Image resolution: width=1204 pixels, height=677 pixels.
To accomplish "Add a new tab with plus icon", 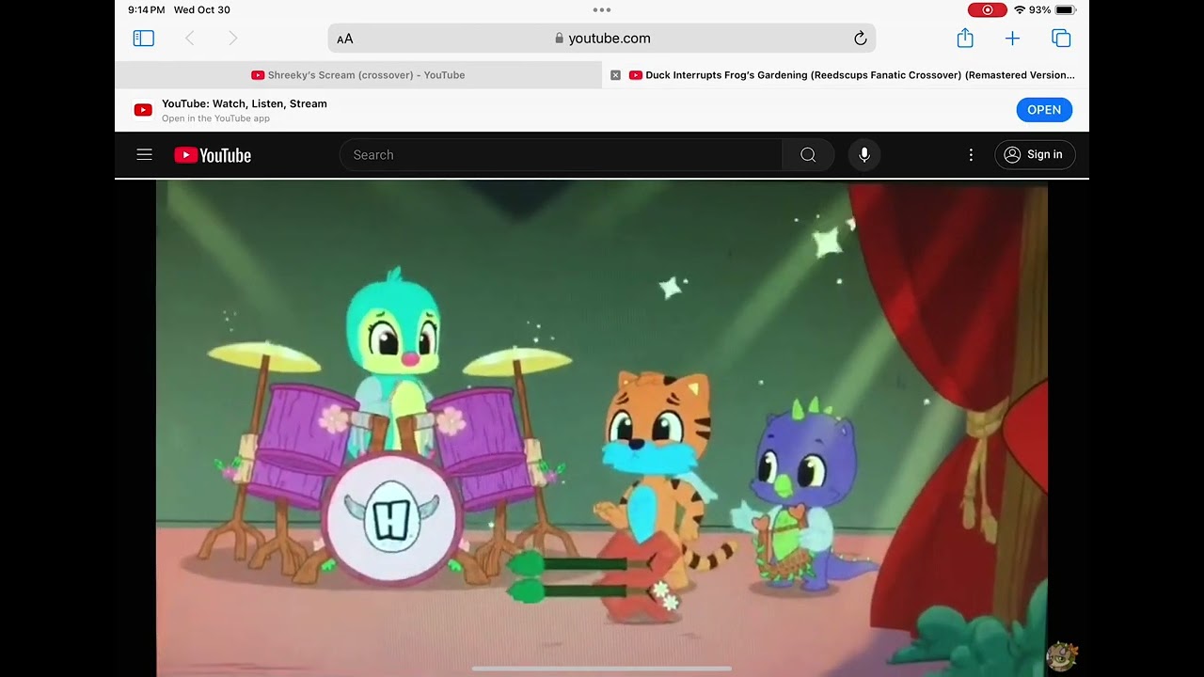I will (1012, 39).
